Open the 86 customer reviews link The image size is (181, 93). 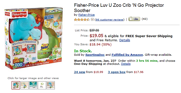pyautogui.click(x=109, y=20)
